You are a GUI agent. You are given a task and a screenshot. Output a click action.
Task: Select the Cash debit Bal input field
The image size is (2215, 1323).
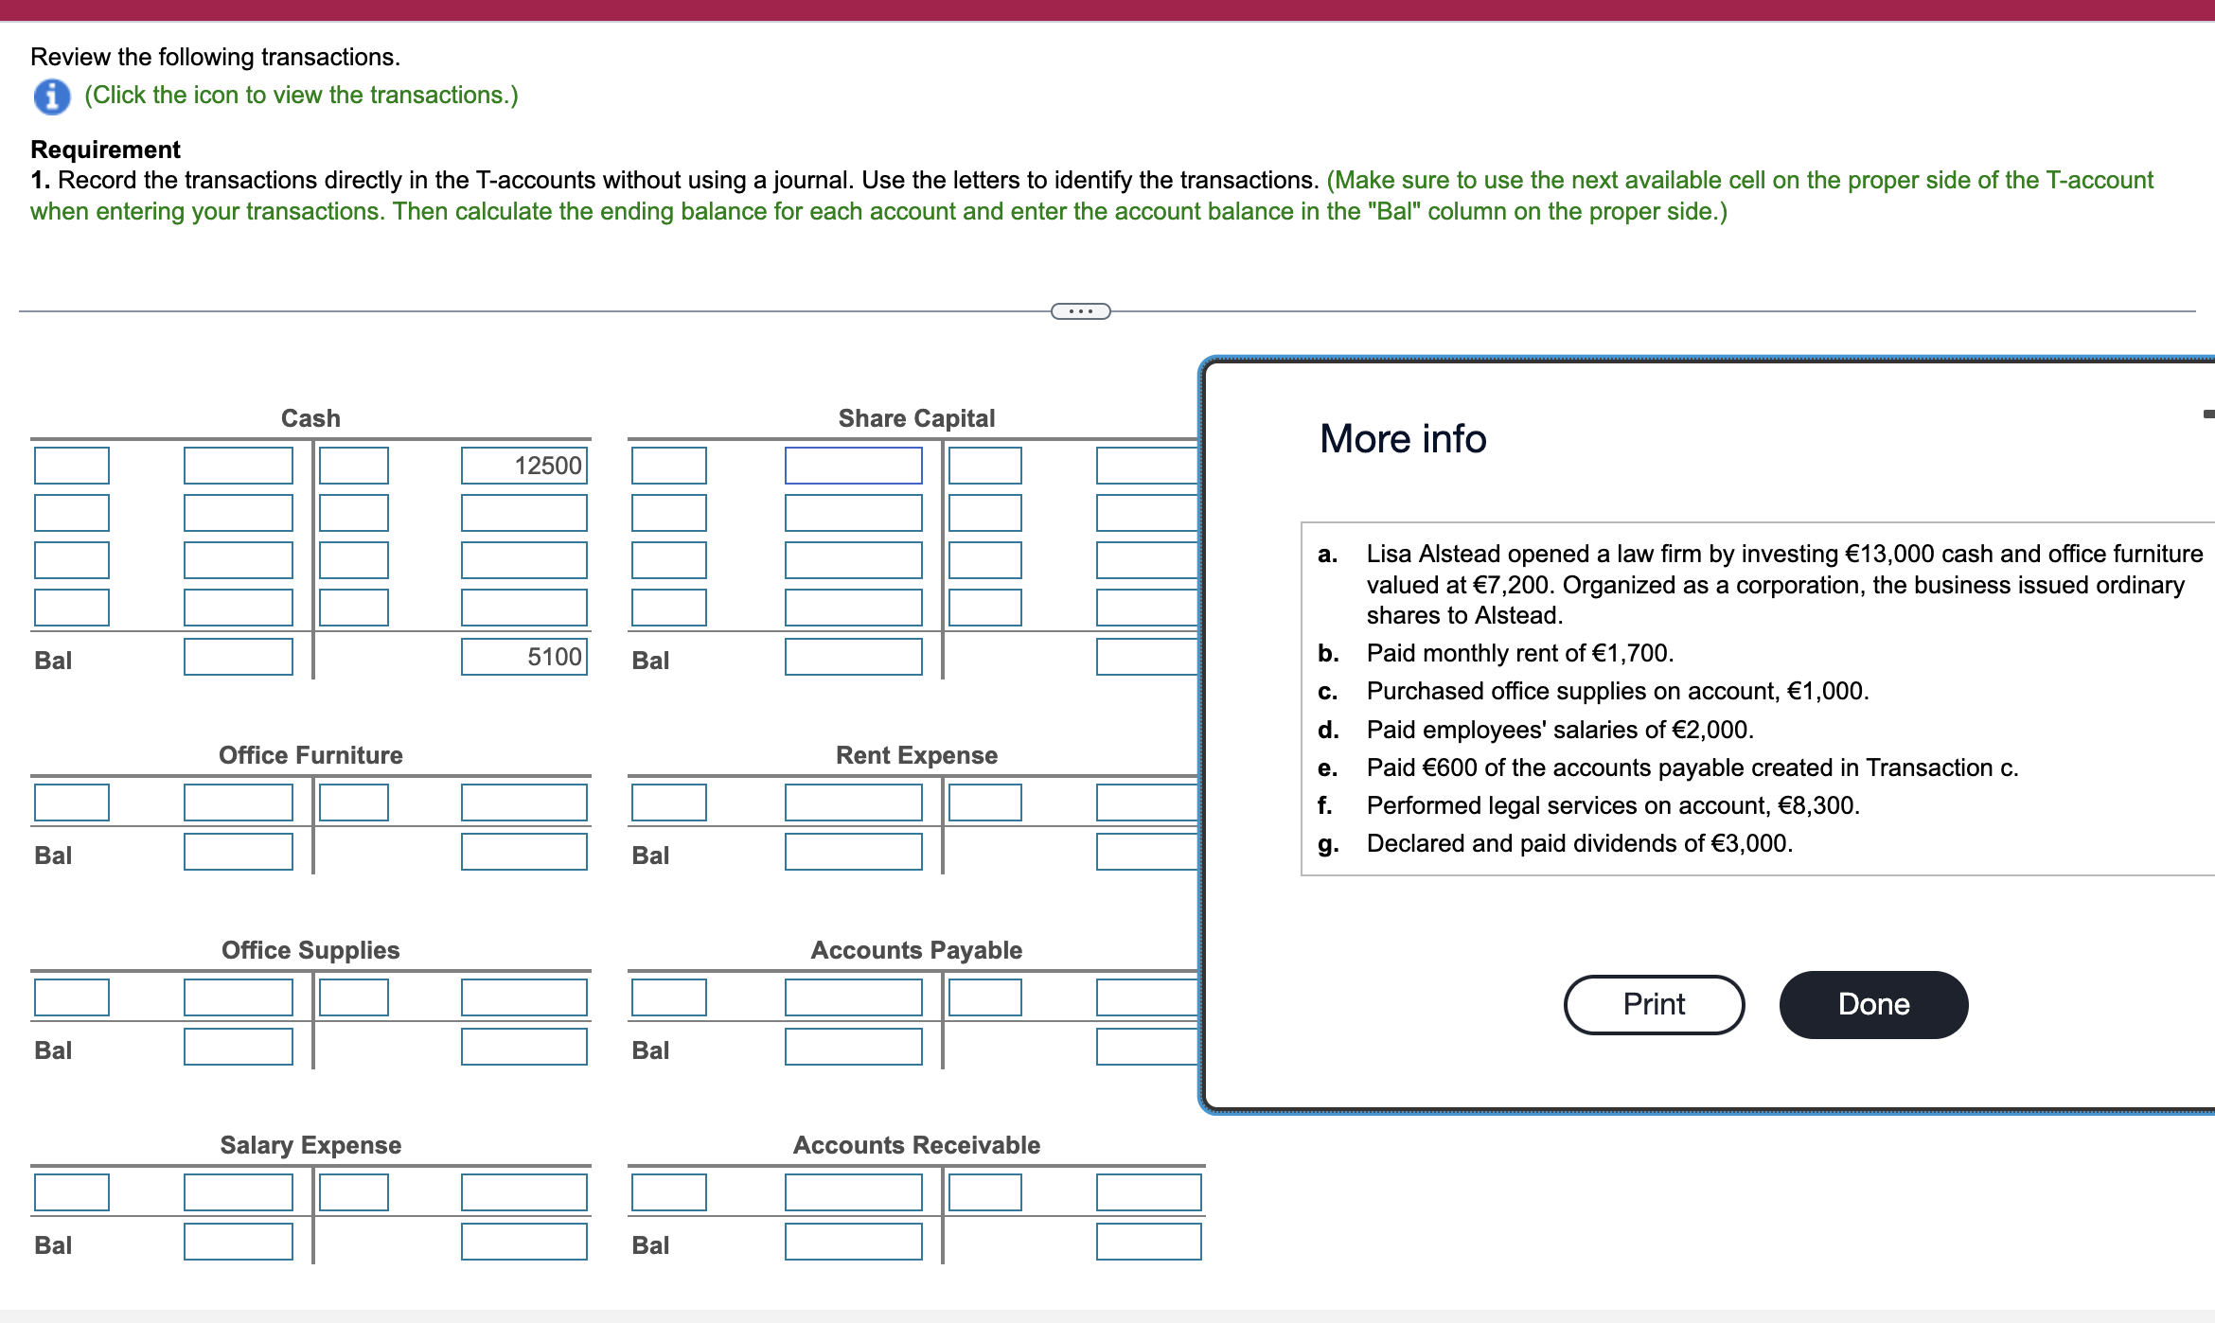[x=238, y=657]
